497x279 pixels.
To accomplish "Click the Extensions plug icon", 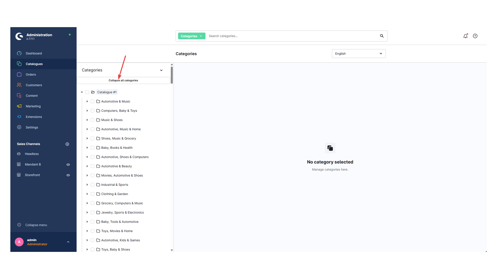I will [x=19, y=117].
